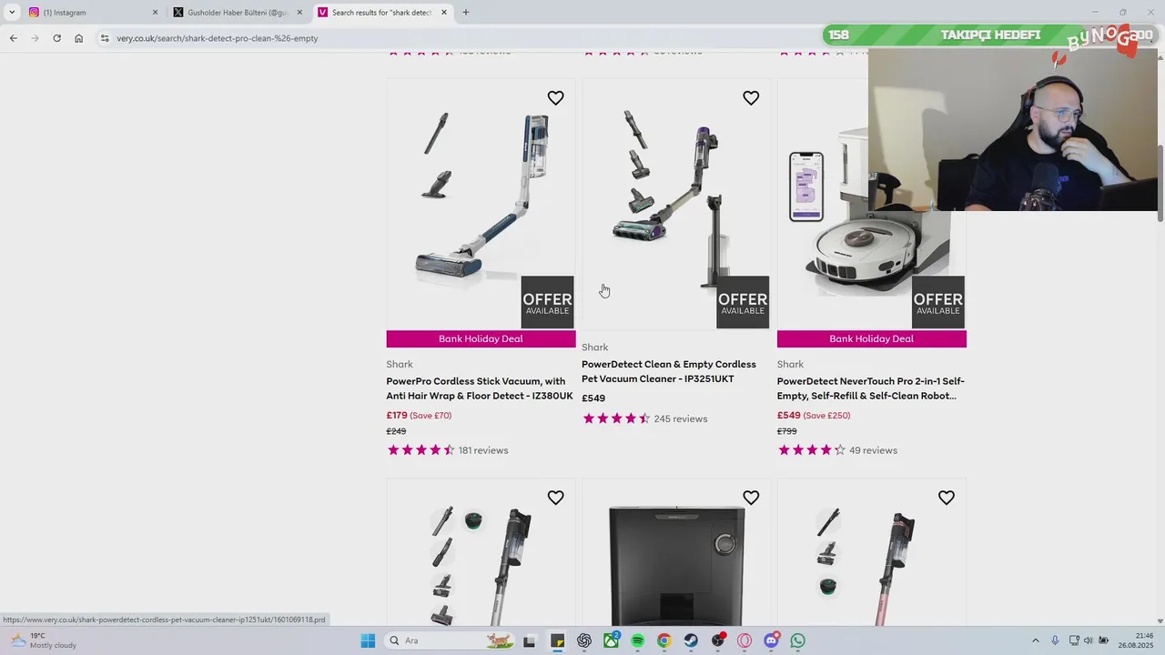The height and width of the screenshot is (655, 1165).
Task: Show hidden system tray icons
Action: coord(1035,640)
